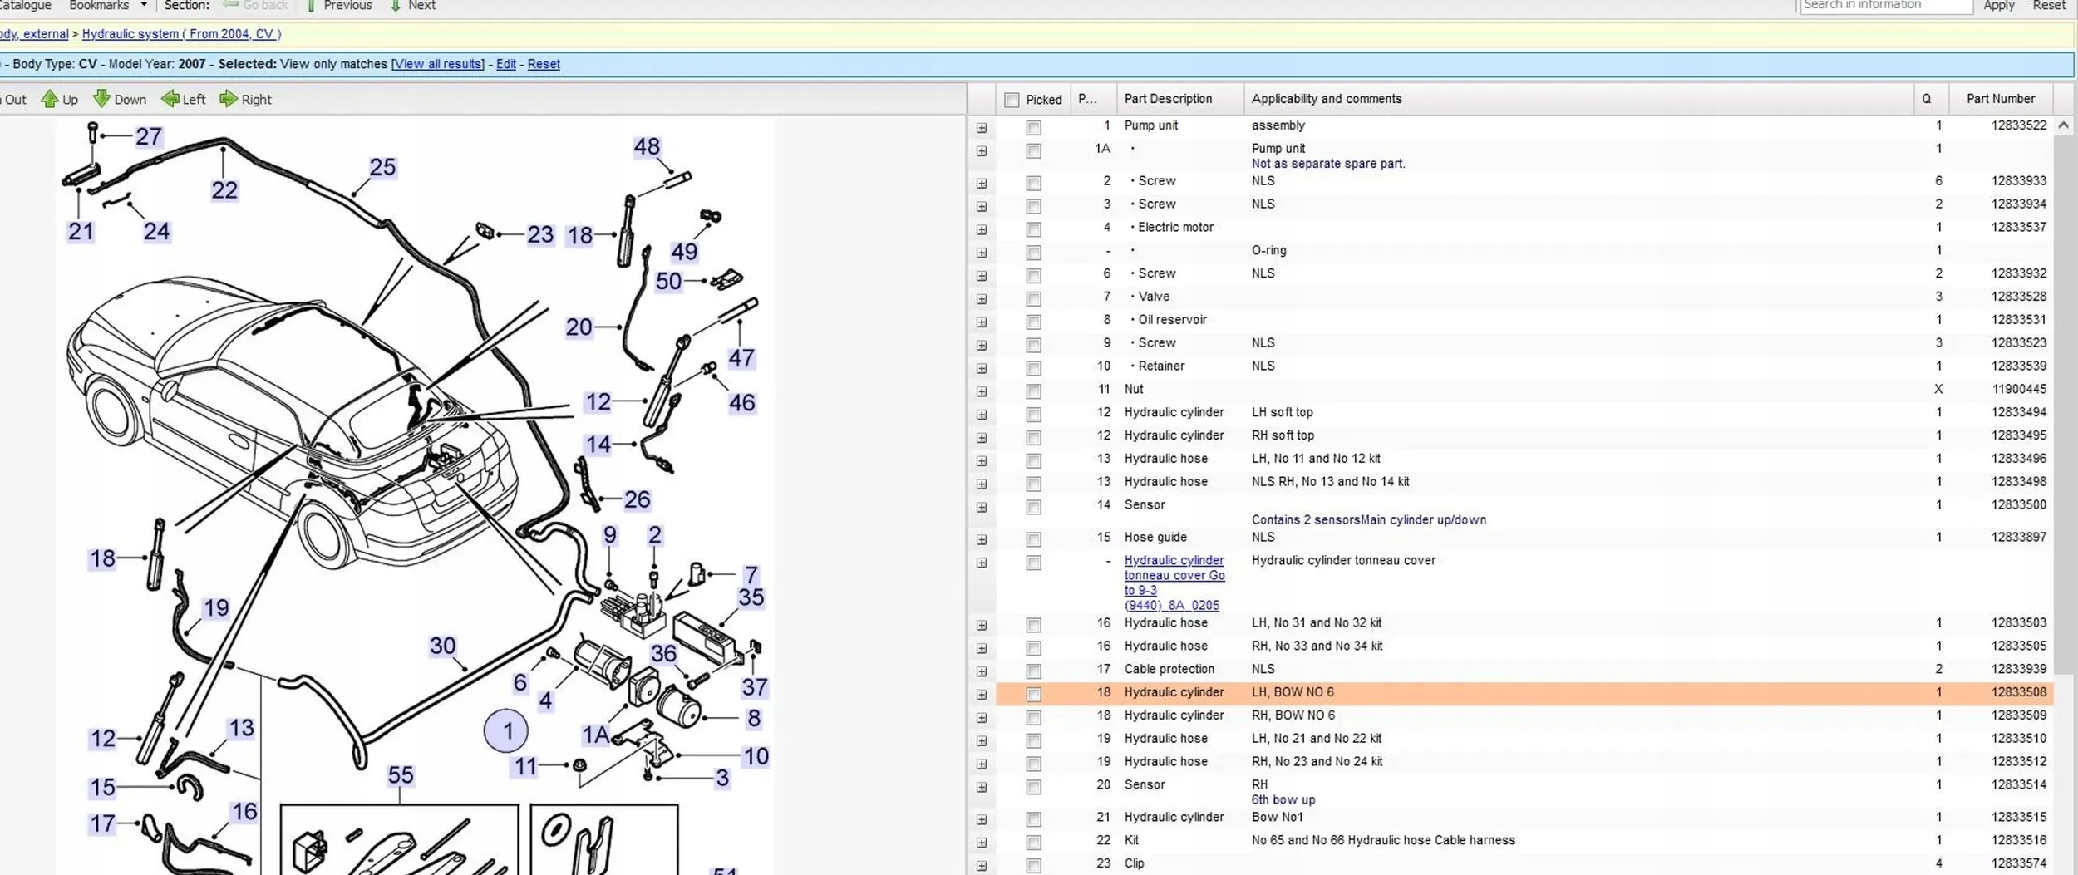Expand the Retainer row
The height and width of the screenshot is (875, 2078).
(982, 368)
